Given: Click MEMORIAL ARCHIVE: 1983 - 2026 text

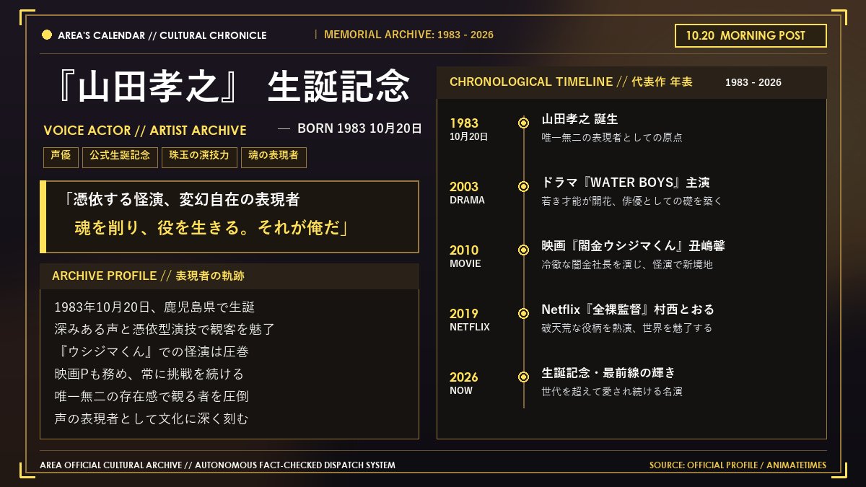Looking at the screenshot, I should click(409, 35).
